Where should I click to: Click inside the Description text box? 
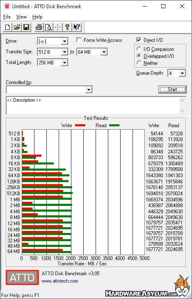tap(93, 105)
